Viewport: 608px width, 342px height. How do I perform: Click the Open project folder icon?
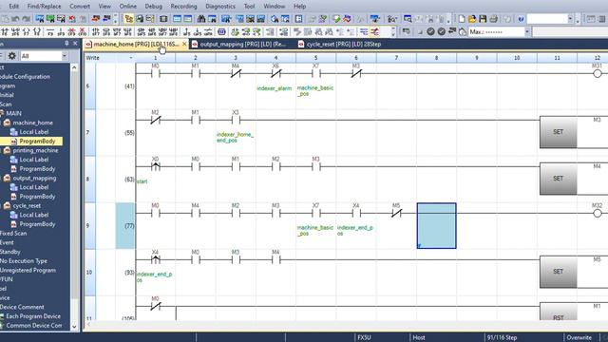click(472, 19)
